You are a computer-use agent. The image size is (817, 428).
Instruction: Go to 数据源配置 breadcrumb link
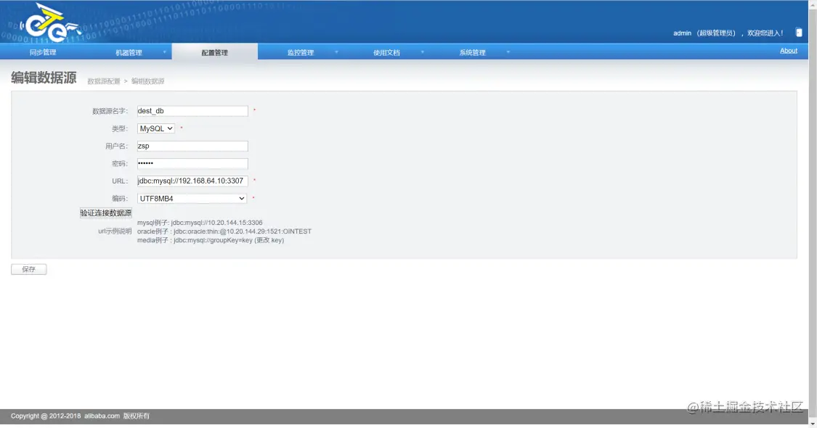[104, 81]
